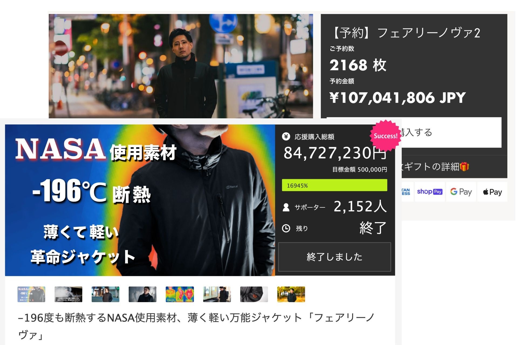Click the 【予約】フェアリーノヴァ2 product title
Screen dimensions: 518x345
click(405, 33)
